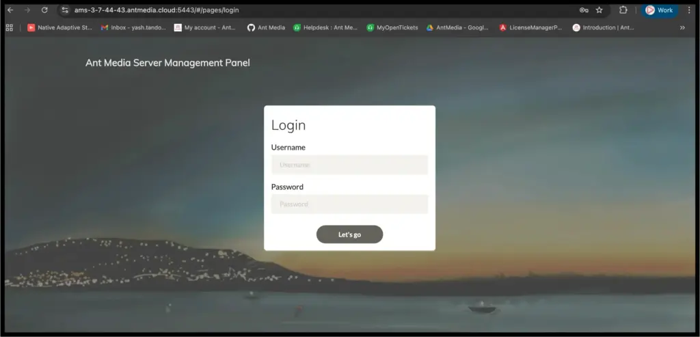This screenshot has height=337, width=700.
Task: Open the Helpdesk bookmark
Action: click(x=325, y=27)
